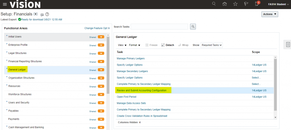Click the help question mark icon

47,14
